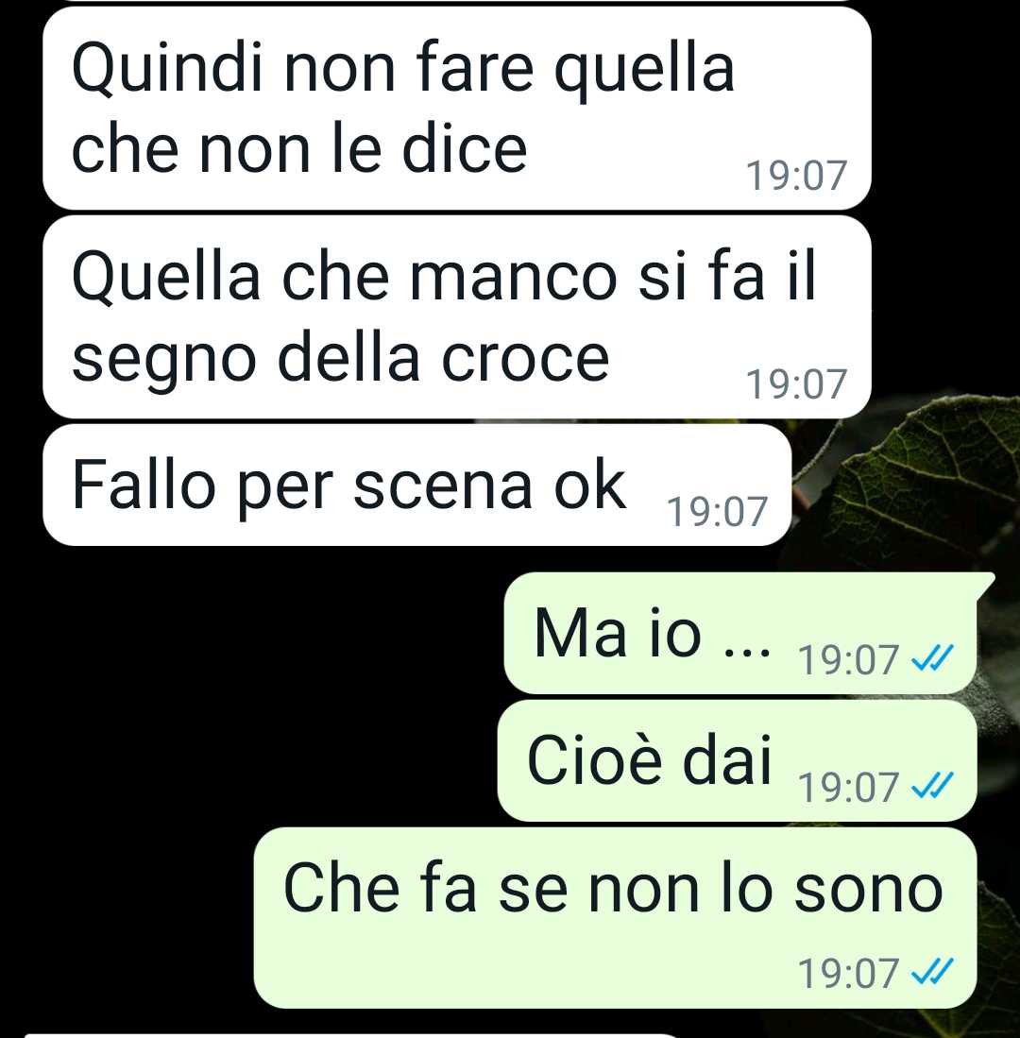Click blue double-check icon on "Cioè dai"
Viewport: 1020px width, 1038px height.
click(x=932, y=786)
